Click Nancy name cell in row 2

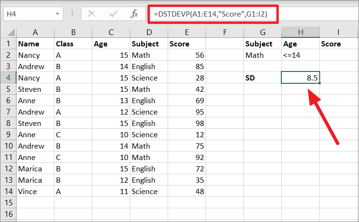coord(35,55)
